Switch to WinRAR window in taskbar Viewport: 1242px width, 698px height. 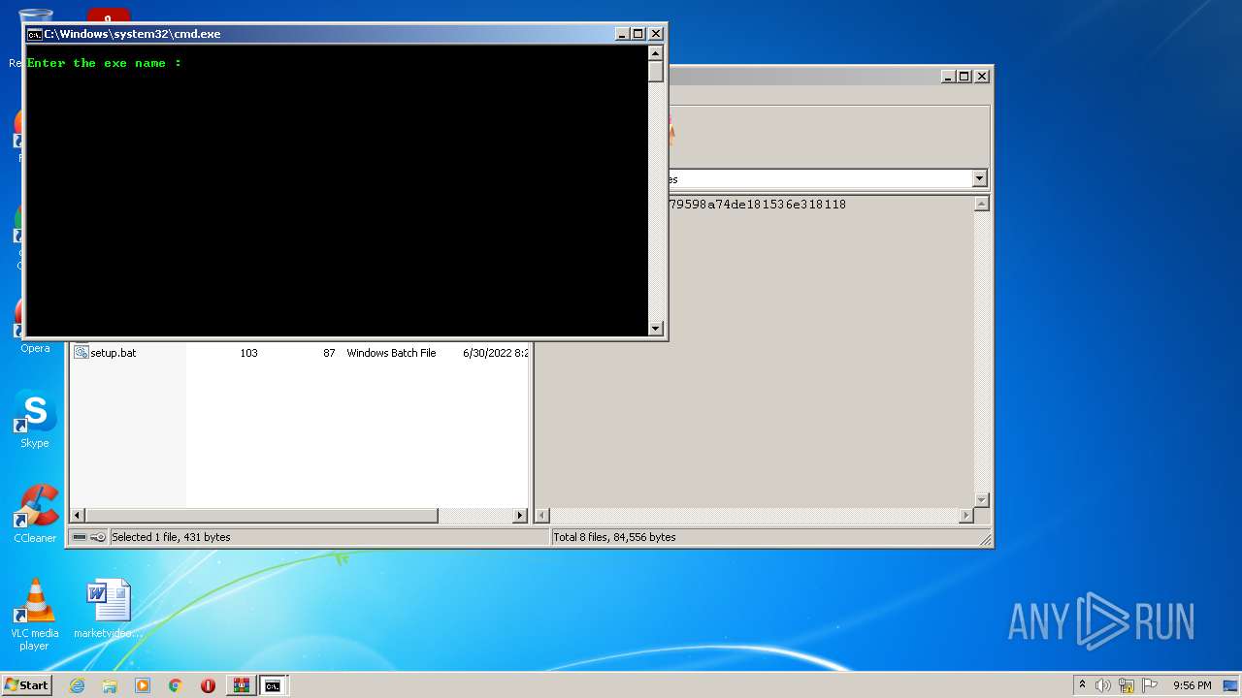[241, 685]
